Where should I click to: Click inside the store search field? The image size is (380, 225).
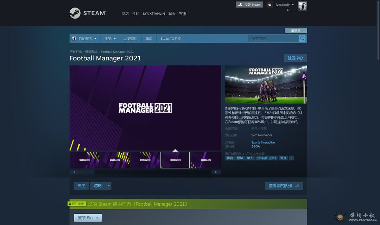click(273, 38)
